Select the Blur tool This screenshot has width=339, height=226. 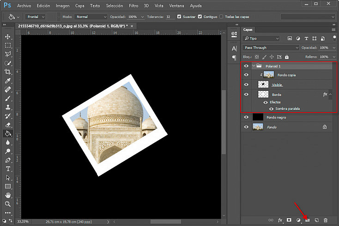[x=8, y=143]
